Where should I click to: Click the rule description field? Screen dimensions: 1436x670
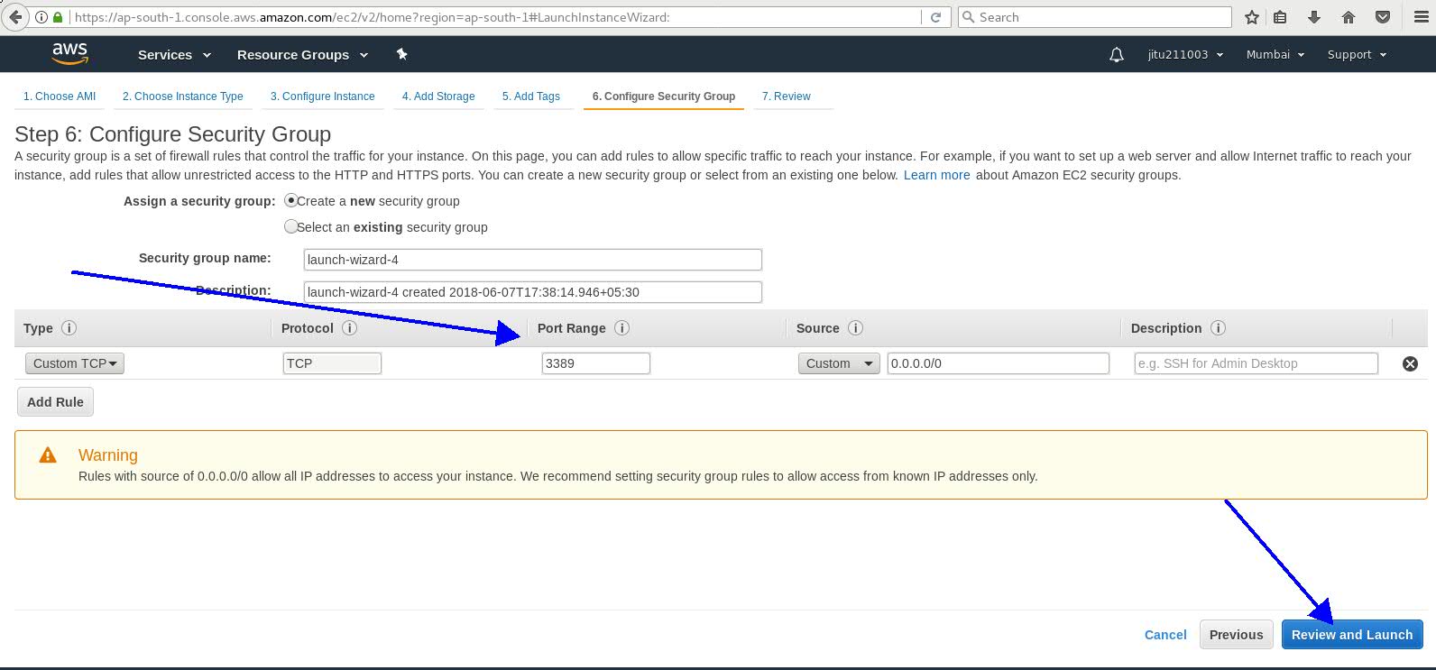pos(1256,363)
